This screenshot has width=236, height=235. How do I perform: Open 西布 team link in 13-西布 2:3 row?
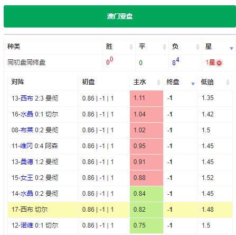click(x=27, y=98)
